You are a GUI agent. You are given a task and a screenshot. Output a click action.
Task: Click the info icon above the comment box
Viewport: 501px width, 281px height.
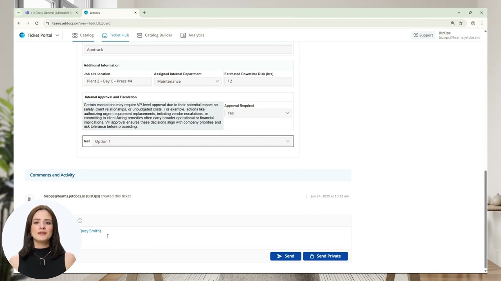80,221
